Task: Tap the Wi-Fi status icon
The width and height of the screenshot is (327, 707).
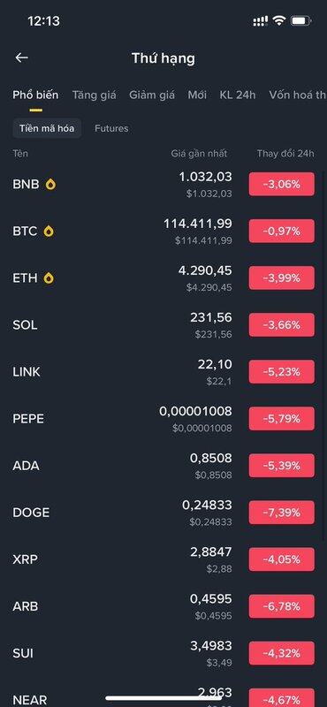Action: pos(279,20)
